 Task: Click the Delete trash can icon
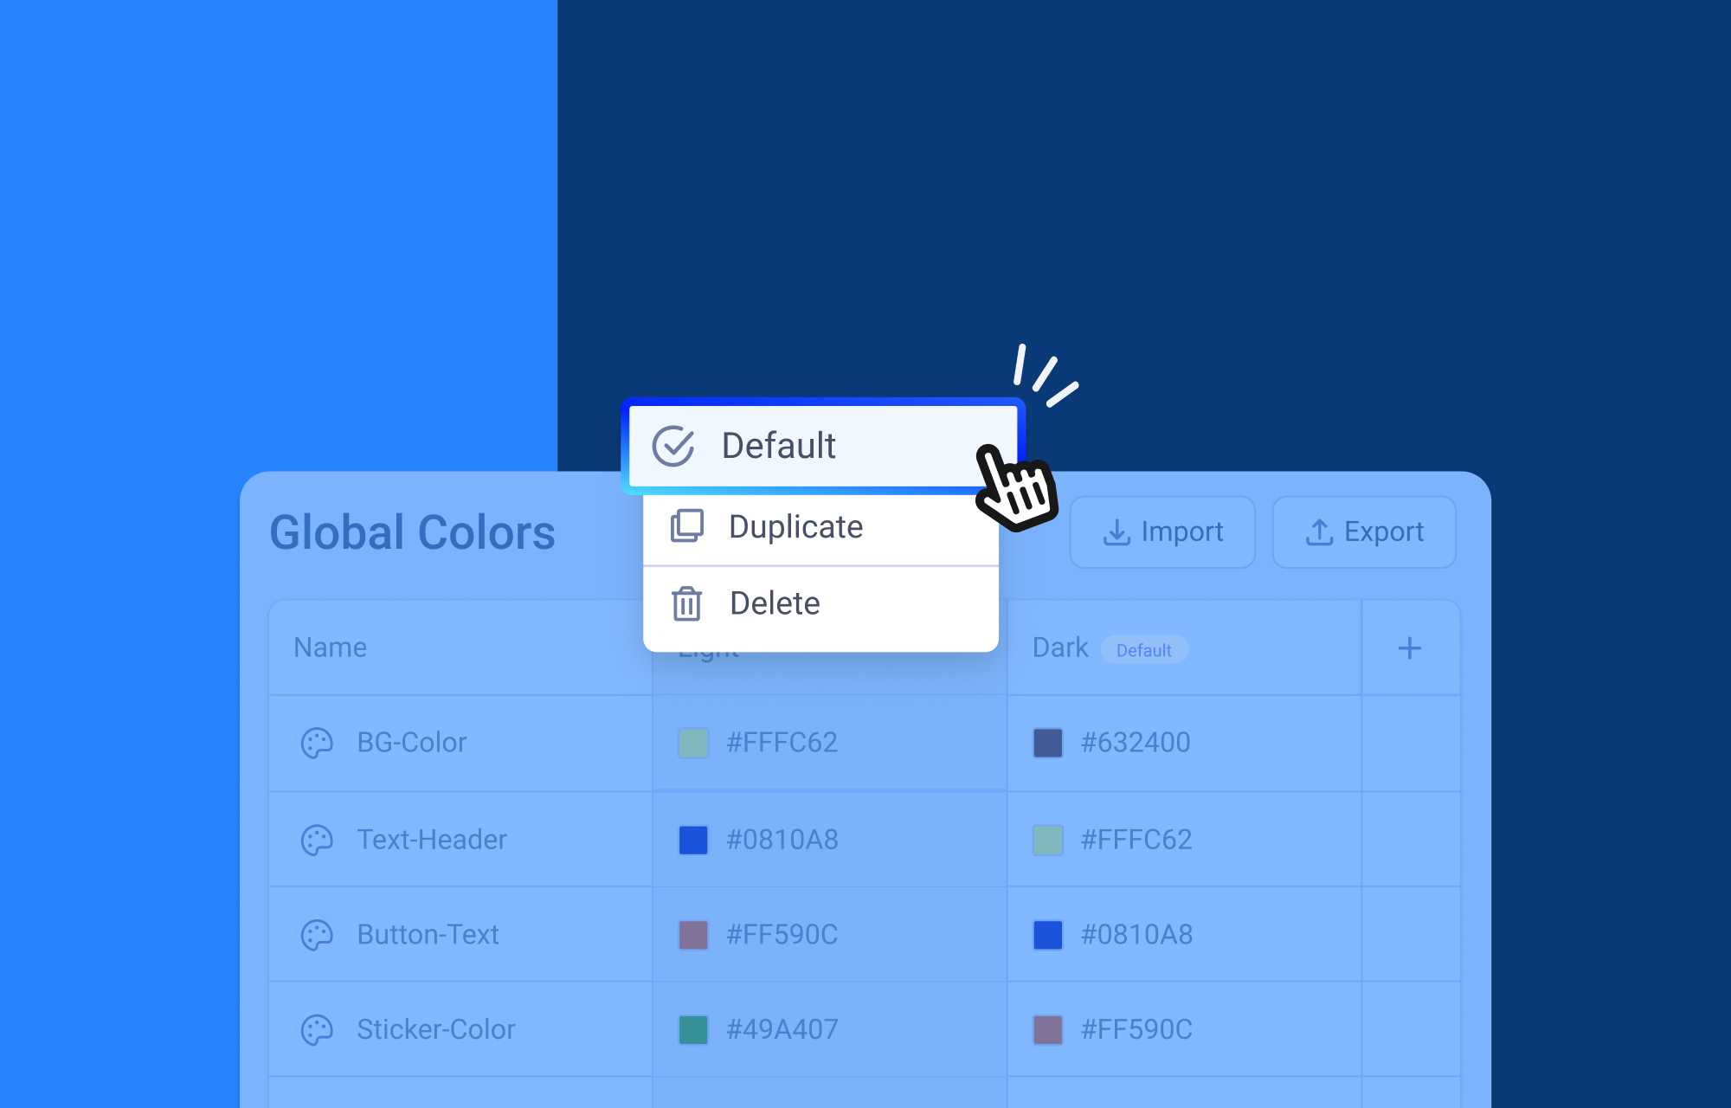click(x=686, y=603)
